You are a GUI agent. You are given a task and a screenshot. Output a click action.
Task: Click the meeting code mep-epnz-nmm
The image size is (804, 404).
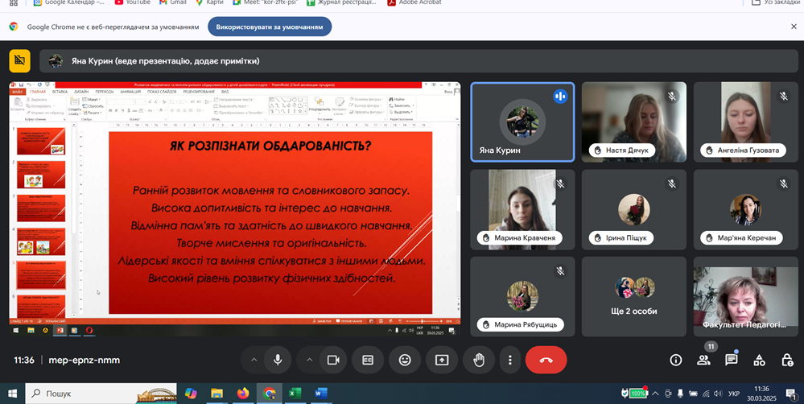pyautogui.click(x=84, y=360)
